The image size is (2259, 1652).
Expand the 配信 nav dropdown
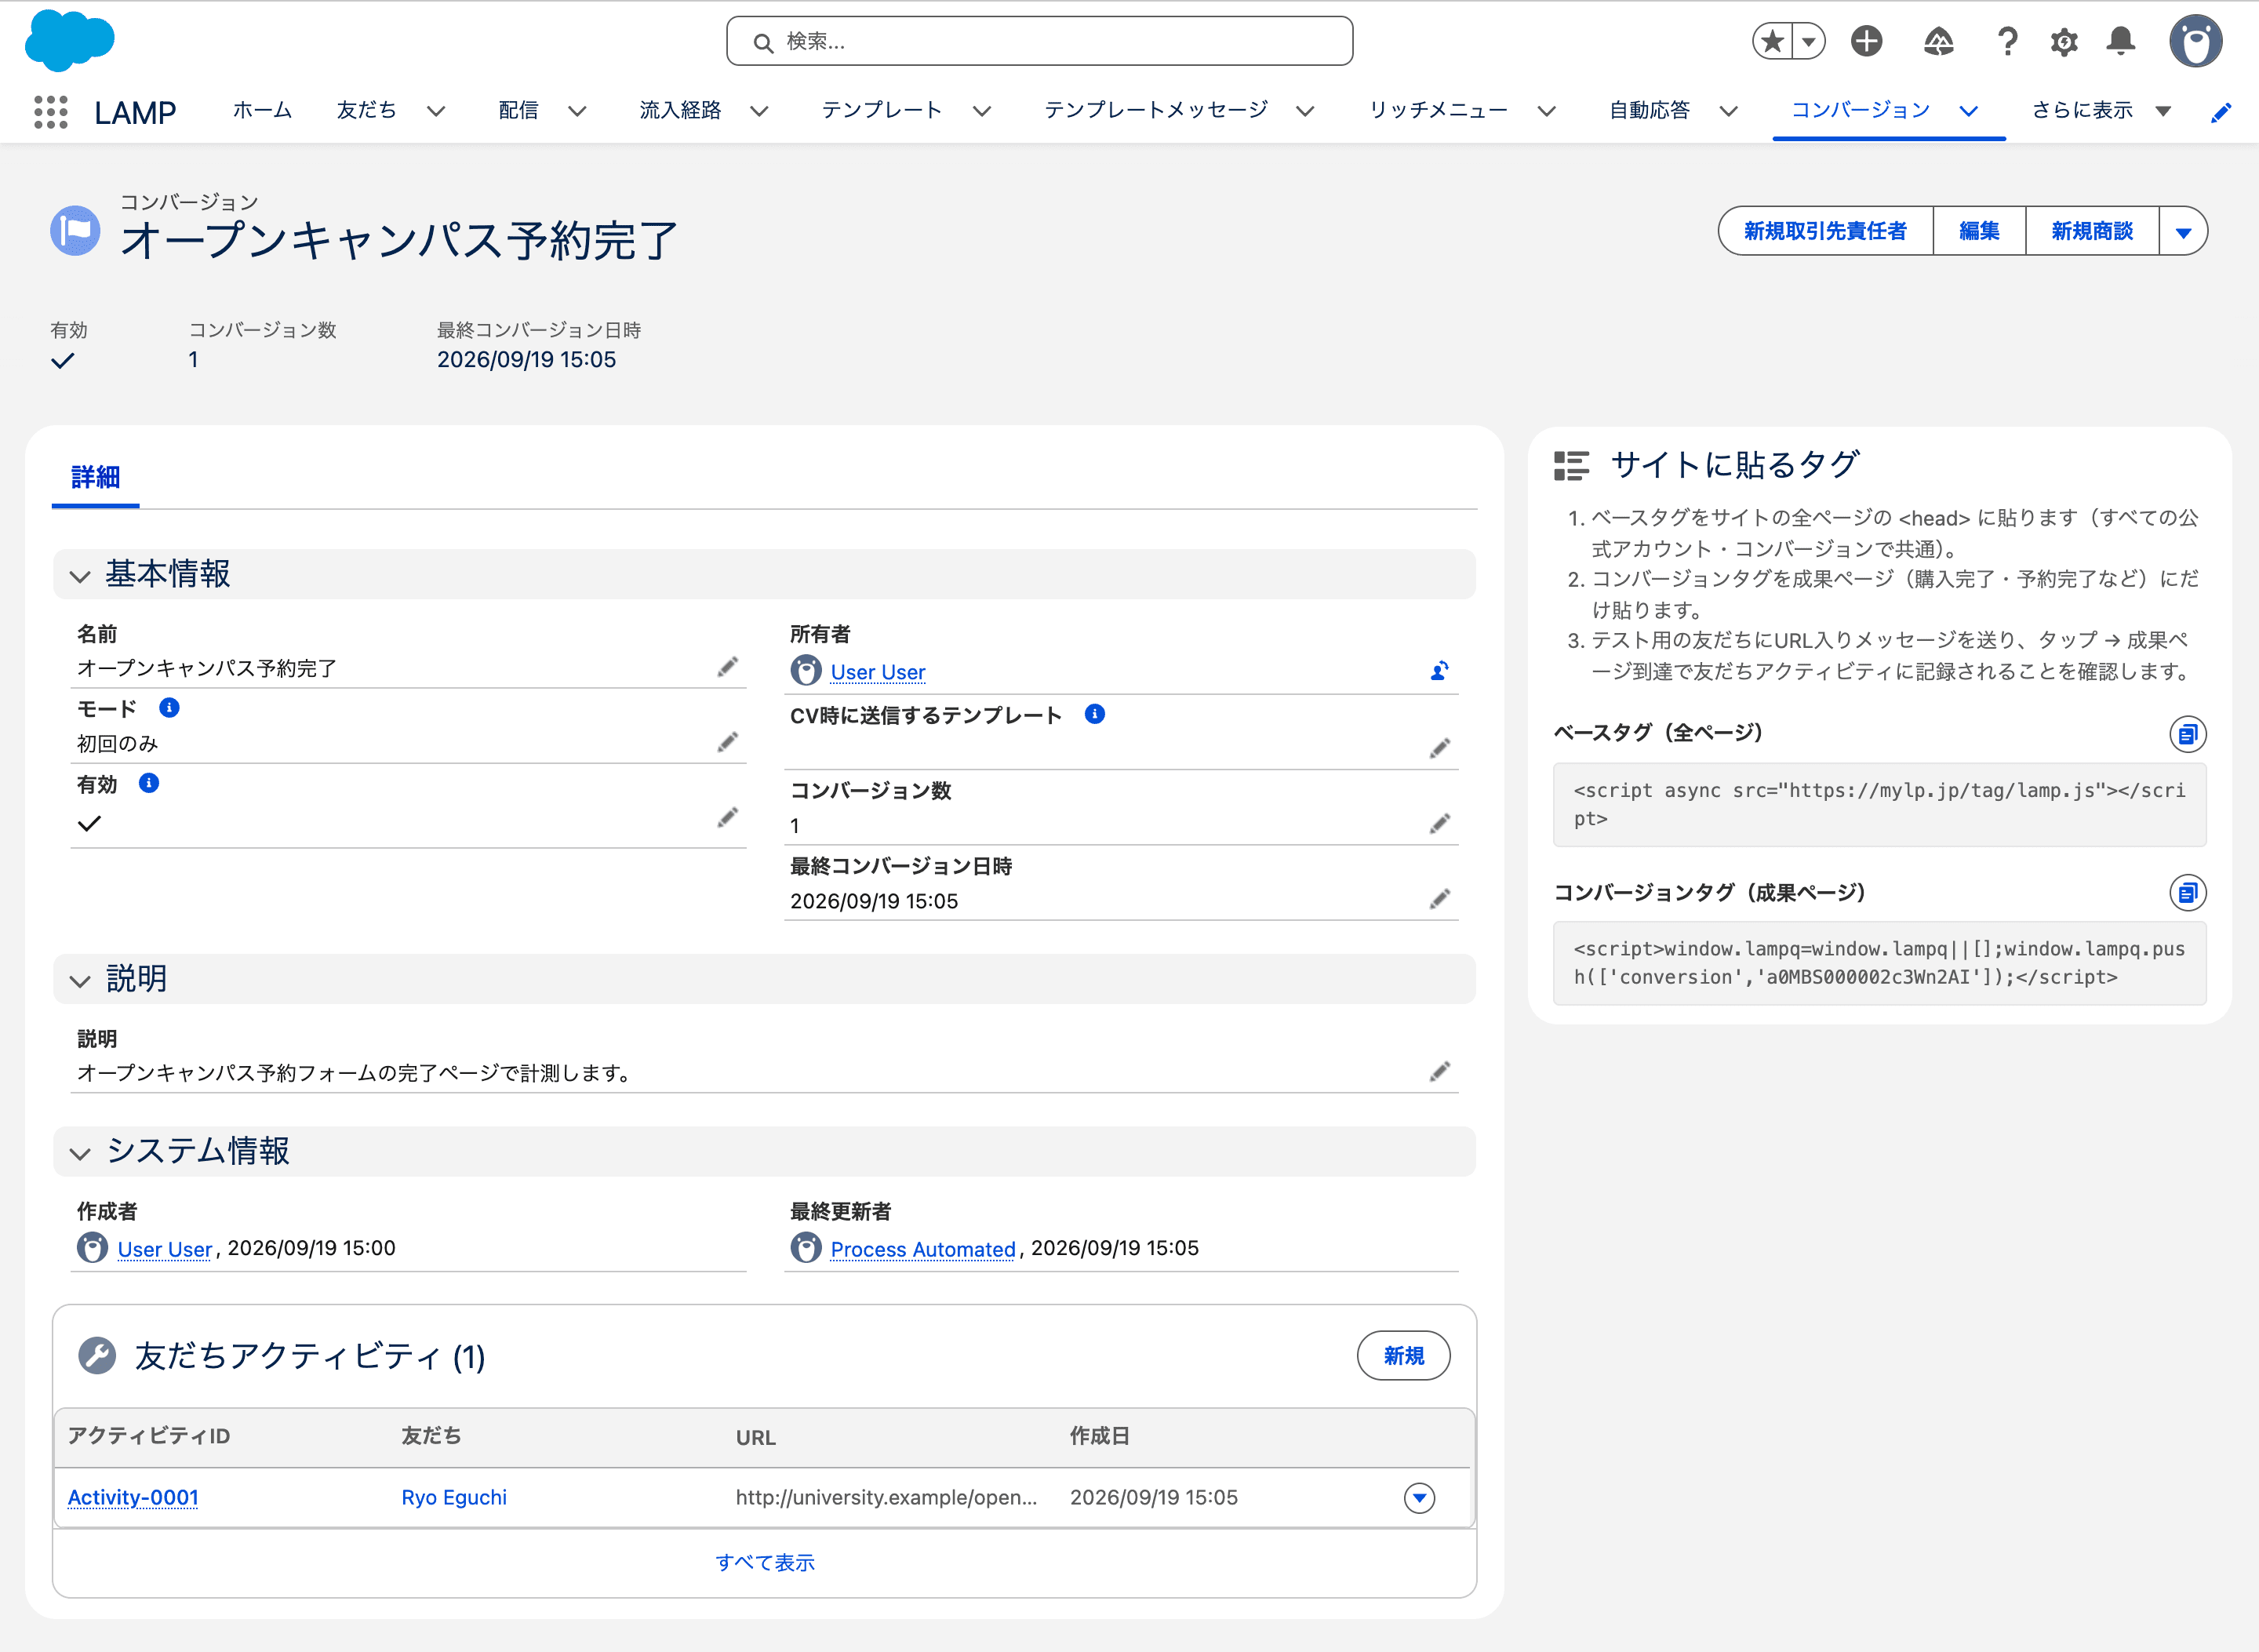tap(577, 111)
